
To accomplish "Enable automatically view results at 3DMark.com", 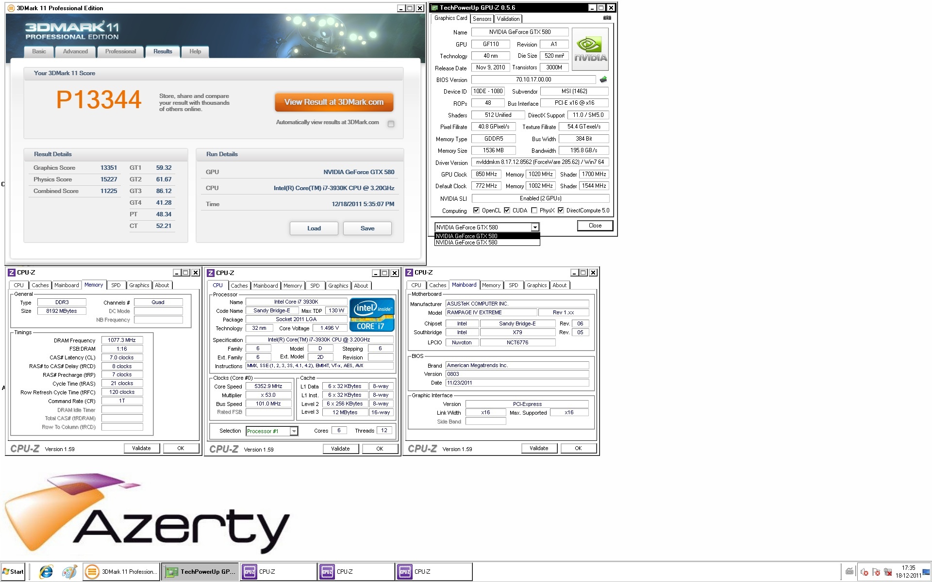I will [391, 124].
